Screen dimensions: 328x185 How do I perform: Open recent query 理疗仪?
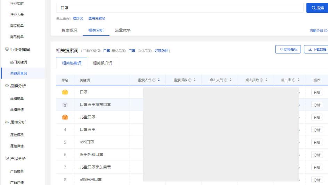pos(78,18)
